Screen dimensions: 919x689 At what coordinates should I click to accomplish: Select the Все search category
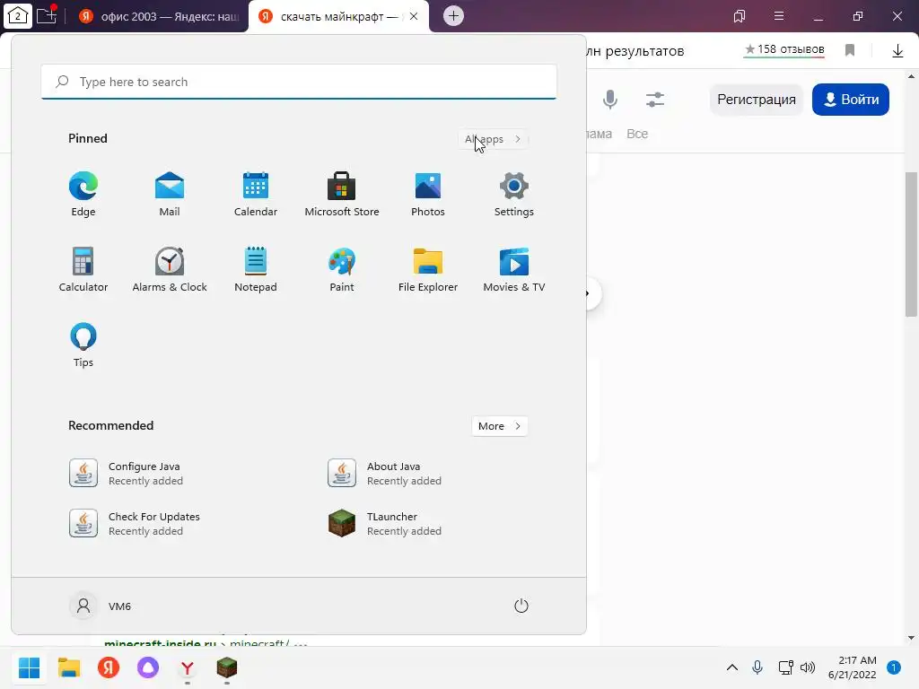coord(637,134)
